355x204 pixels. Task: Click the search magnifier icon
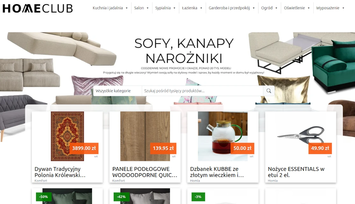269,91
